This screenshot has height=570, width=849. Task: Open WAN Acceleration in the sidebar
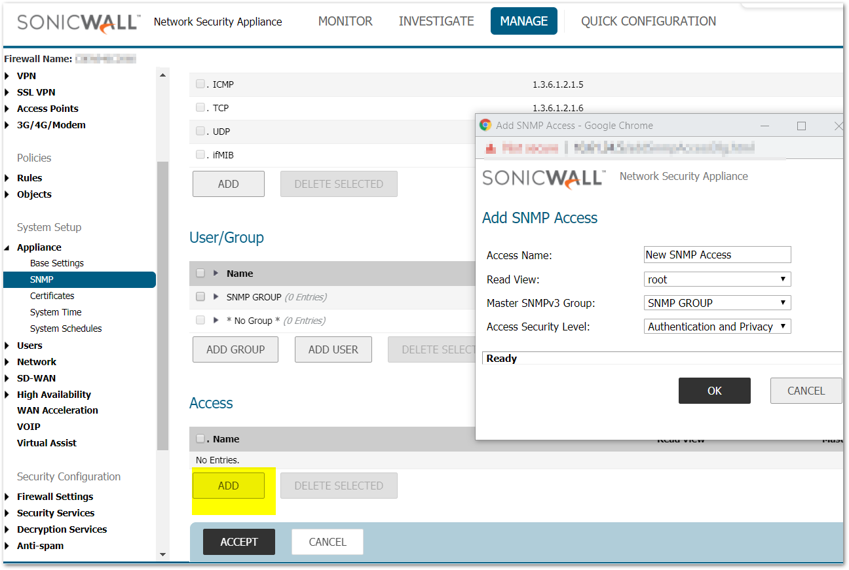(x=58, y=410)
